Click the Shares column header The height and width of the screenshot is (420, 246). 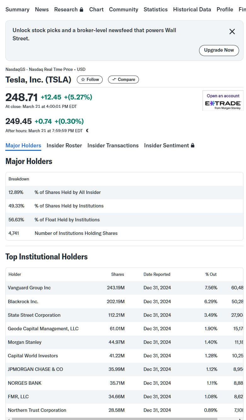(117, 274)
